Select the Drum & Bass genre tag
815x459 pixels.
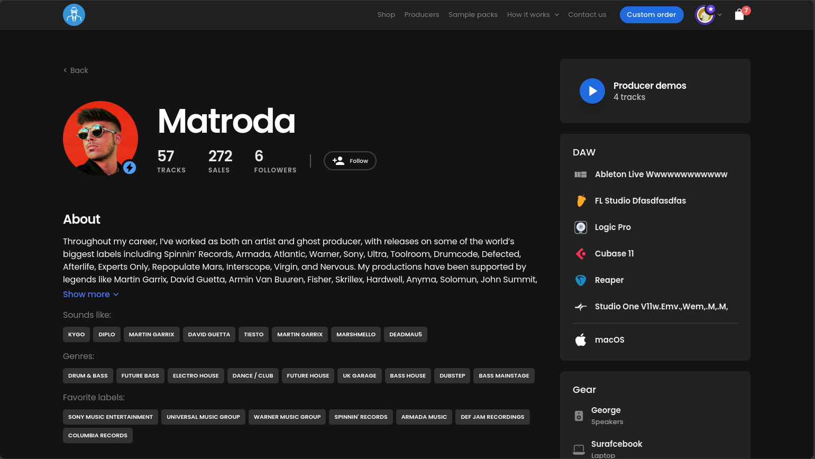click(88, 376)
